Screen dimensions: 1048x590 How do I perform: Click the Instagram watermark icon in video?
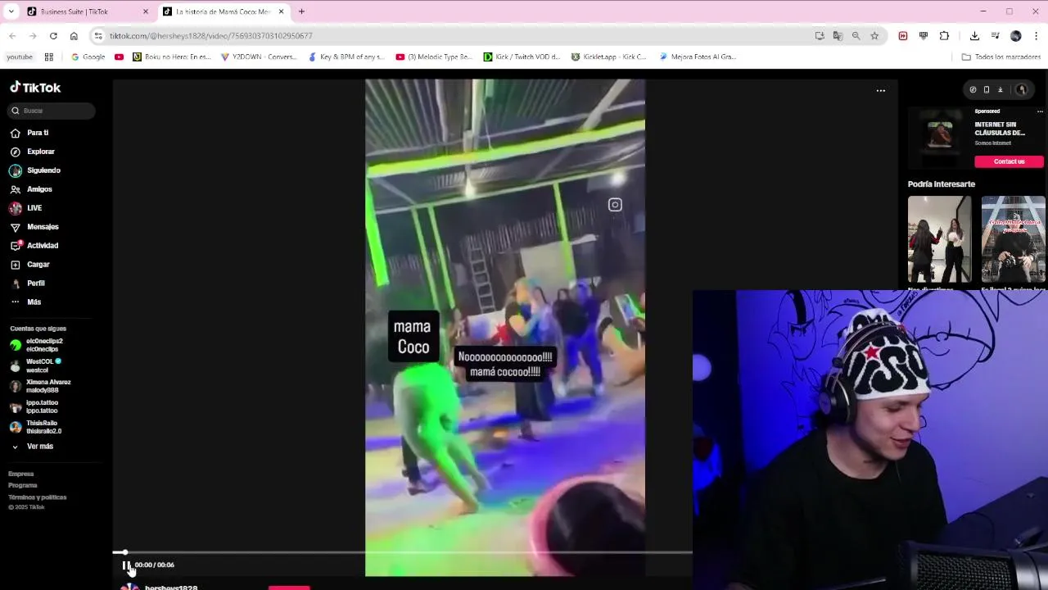coord(615,205)
